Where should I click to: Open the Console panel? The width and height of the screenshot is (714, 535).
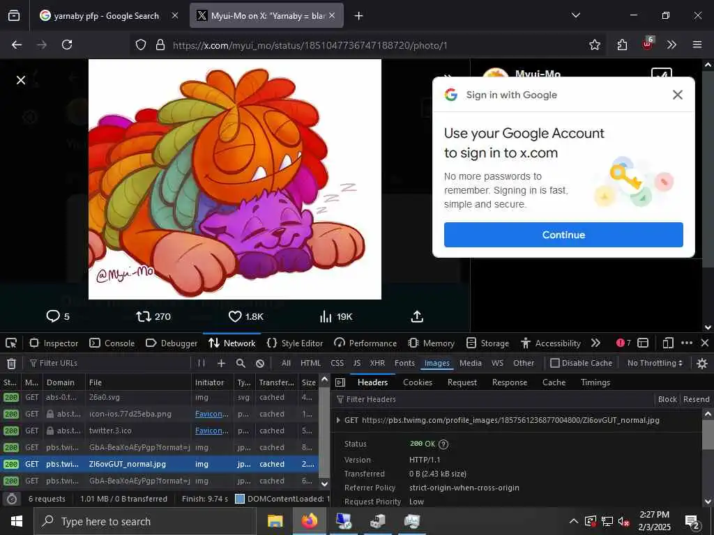[112, 343]
